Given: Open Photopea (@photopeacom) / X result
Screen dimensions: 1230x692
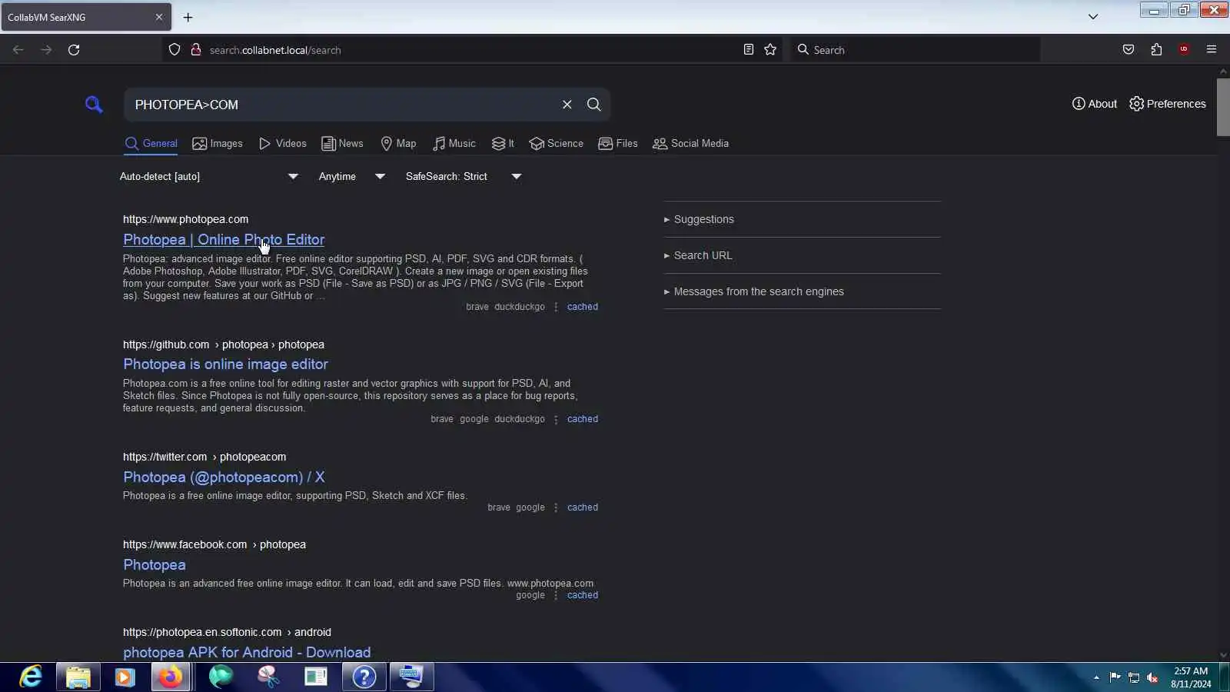Looking at the screenshot, I should point(224,477).
